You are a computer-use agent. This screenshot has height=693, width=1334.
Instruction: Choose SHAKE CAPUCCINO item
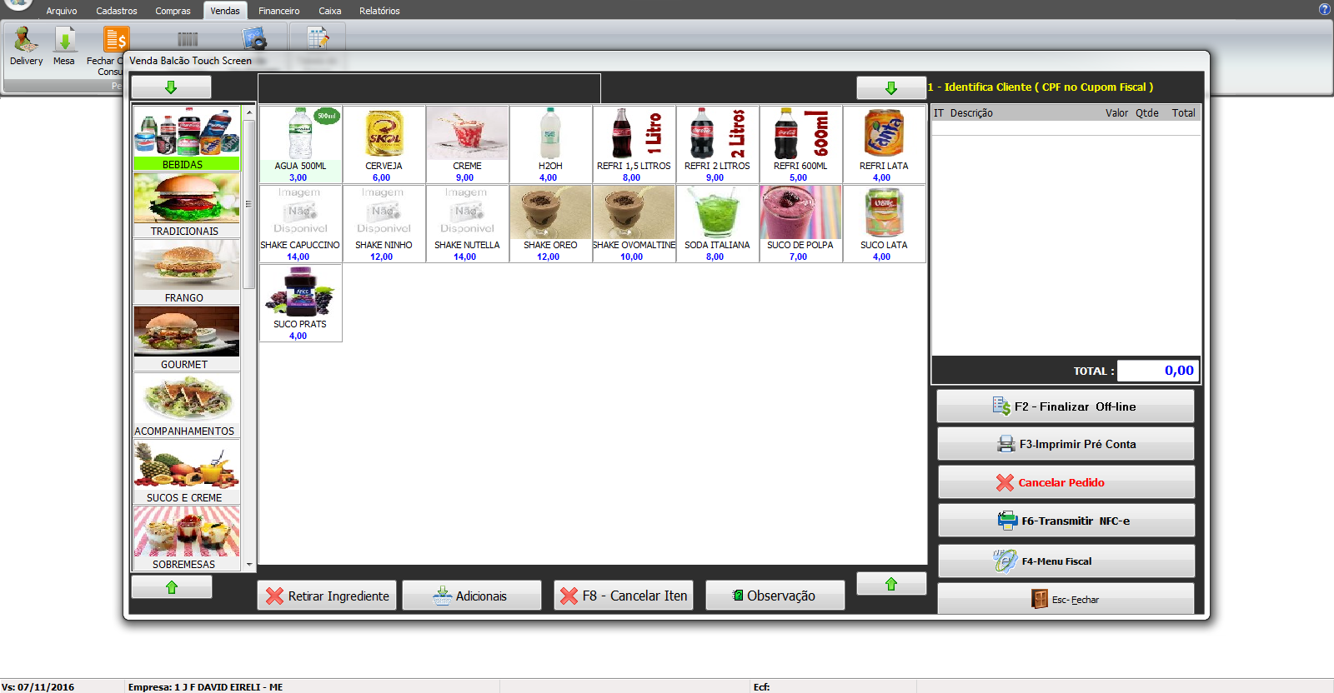tap(300, 223)
